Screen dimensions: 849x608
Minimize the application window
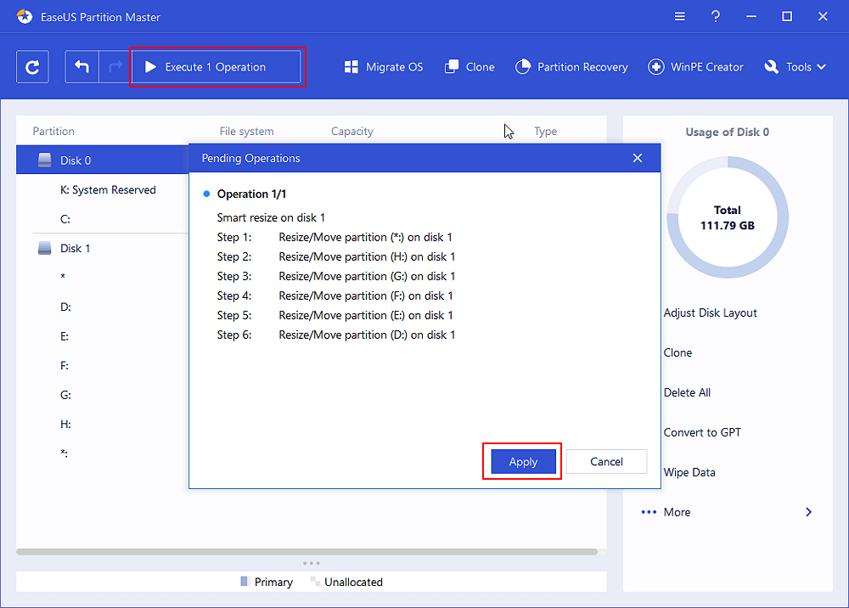751,17
